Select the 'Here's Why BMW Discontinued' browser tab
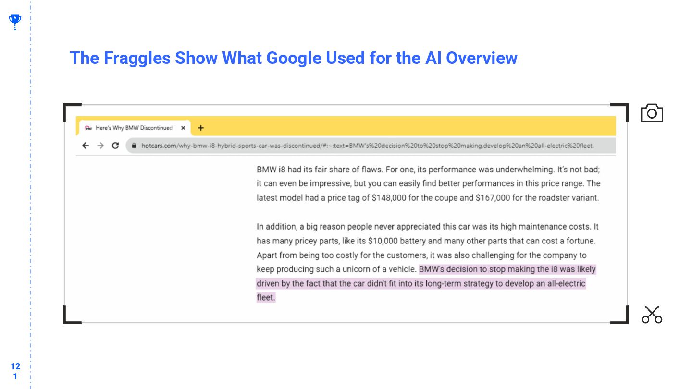 point(134,128)
